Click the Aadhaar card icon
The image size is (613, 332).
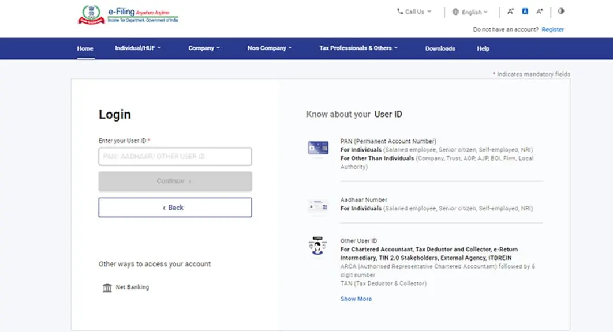(318, 205)
